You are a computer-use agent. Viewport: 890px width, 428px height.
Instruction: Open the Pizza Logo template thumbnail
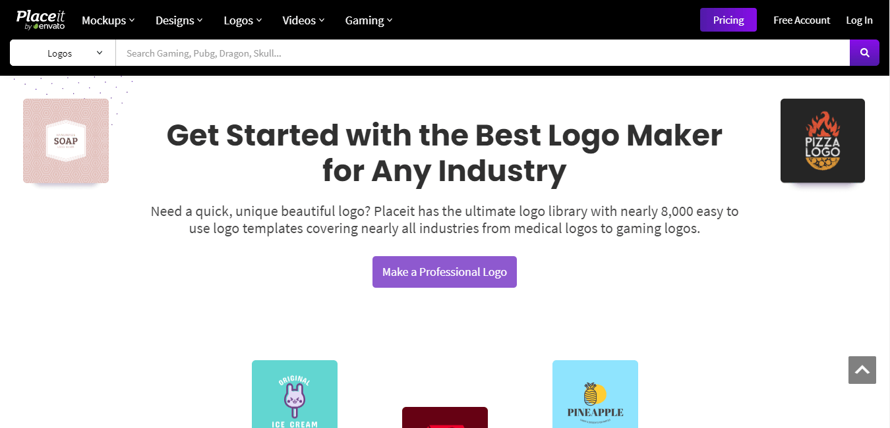pyautogui.click(x=823, y=141)
